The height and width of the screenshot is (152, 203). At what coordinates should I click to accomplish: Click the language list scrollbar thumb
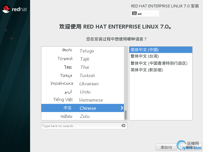(x=125, y=115)
